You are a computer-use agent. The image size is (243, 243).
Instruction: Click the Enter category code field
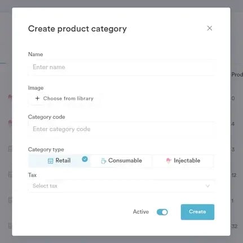tap(121, 129)
